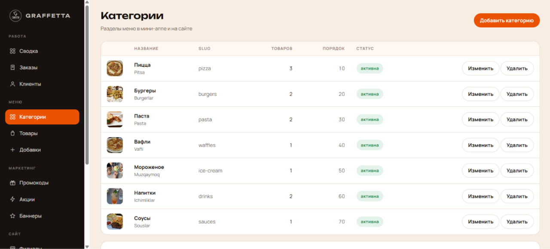Delete the Пицца category
This screenshot has height=249, width=550.
tap(517, 69)
